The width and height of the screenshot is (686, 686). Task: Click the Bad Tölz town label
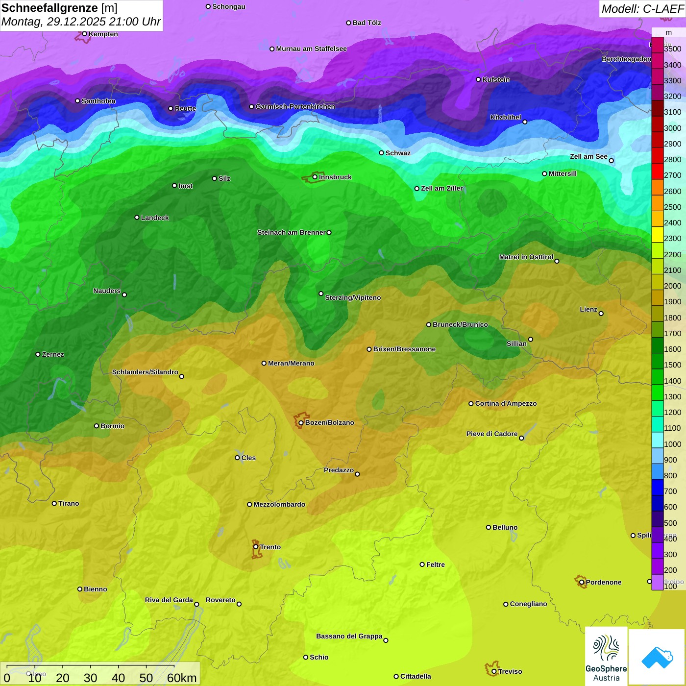pos(367,23)
